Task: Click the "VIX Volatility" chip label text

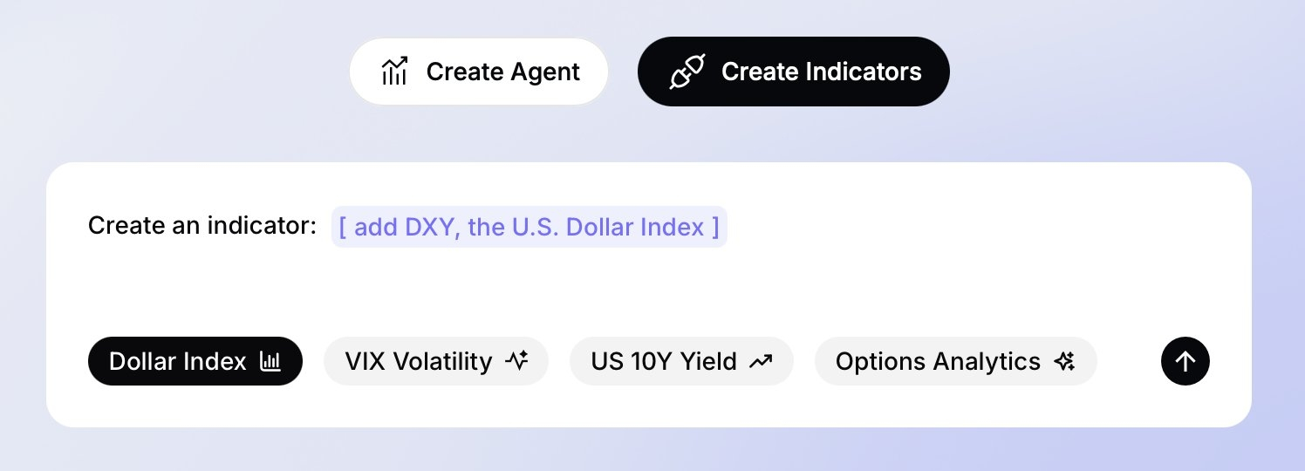Action: point(419,361)
